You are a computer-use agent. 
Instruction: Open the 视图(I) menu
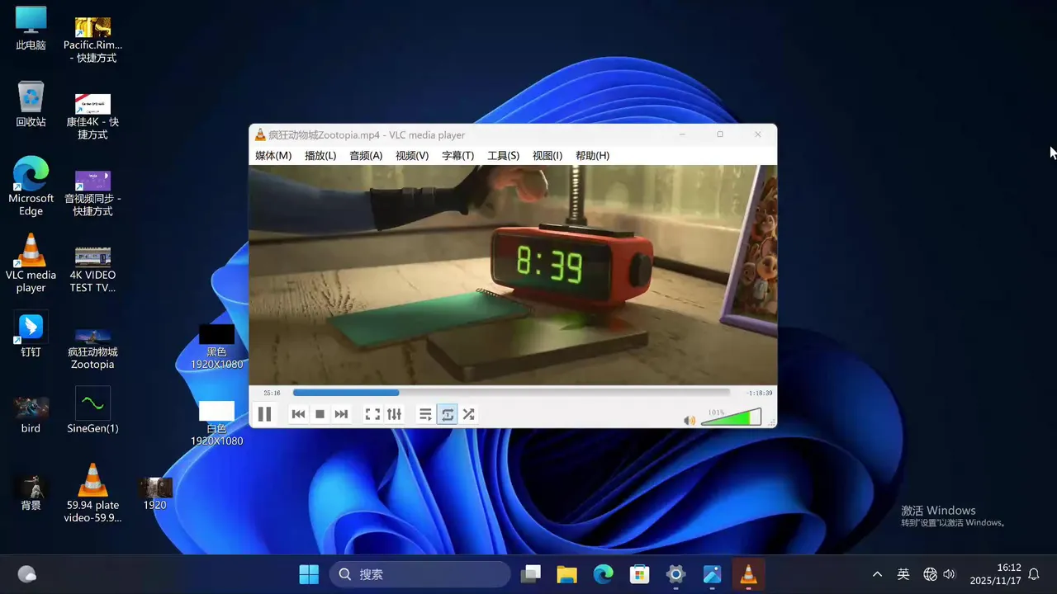[547, 155]
